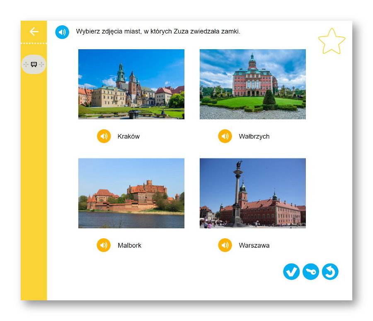Listen to the Malbork audio

click(104, 245)
